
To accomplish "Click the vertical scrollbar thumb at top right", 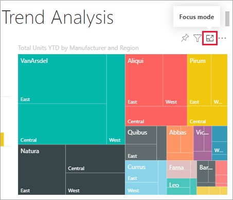I will click(227, 19).
